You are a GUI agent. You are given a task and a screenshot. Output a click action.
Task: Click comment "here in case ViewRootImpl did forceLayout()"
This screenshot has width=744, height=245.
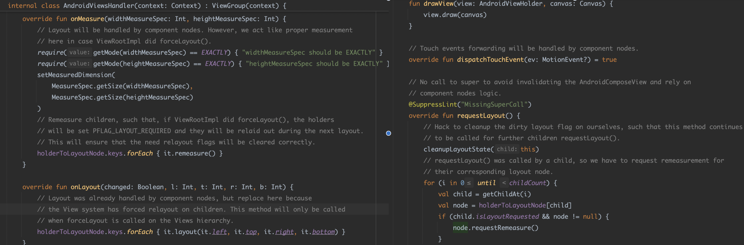tap(124, 41)
